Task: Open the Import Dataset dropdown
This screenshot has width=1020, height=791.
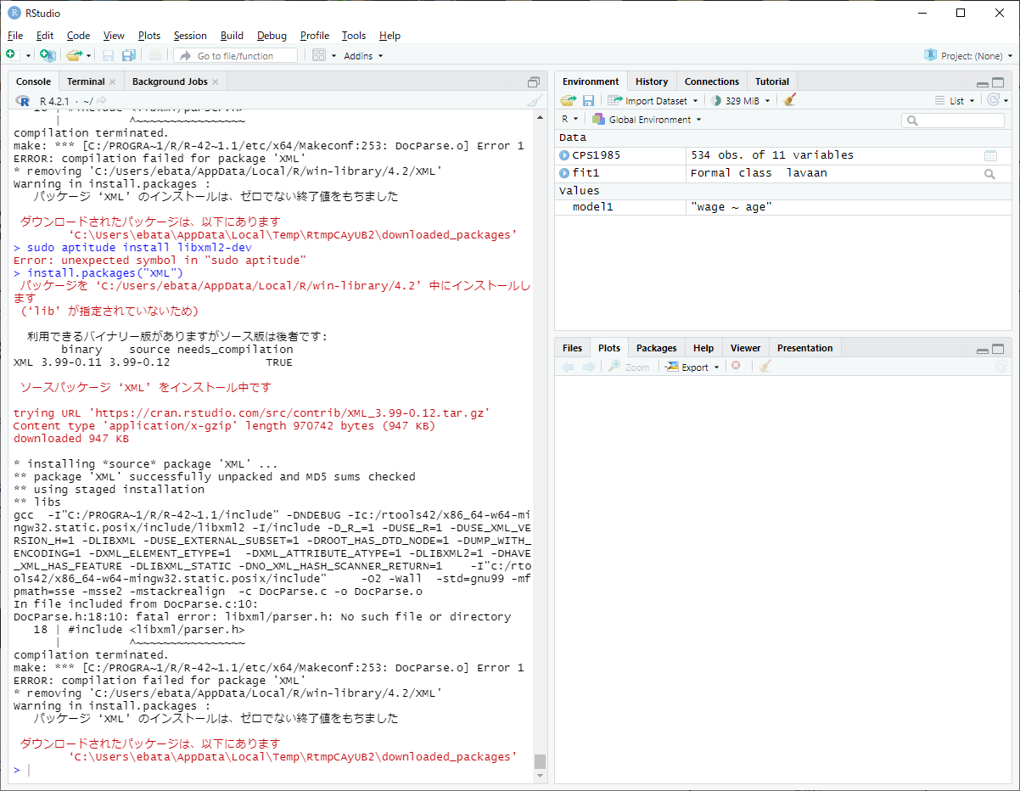Action: point(653,100)
